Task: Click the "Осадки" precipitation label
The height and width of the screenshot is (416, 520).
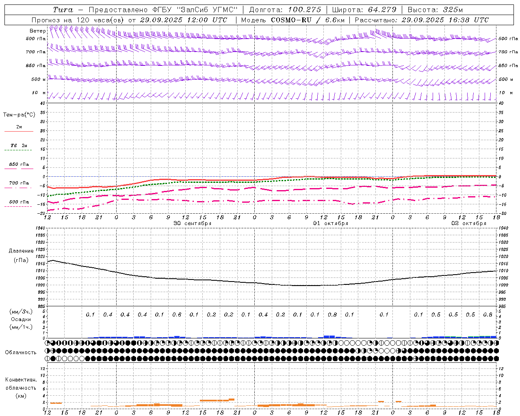Action: coord(21,319)
